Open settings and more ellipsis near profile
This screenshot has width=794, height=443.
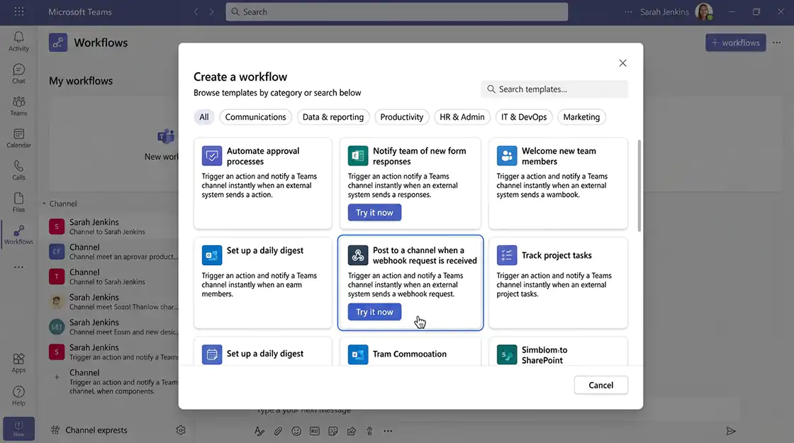628,11
